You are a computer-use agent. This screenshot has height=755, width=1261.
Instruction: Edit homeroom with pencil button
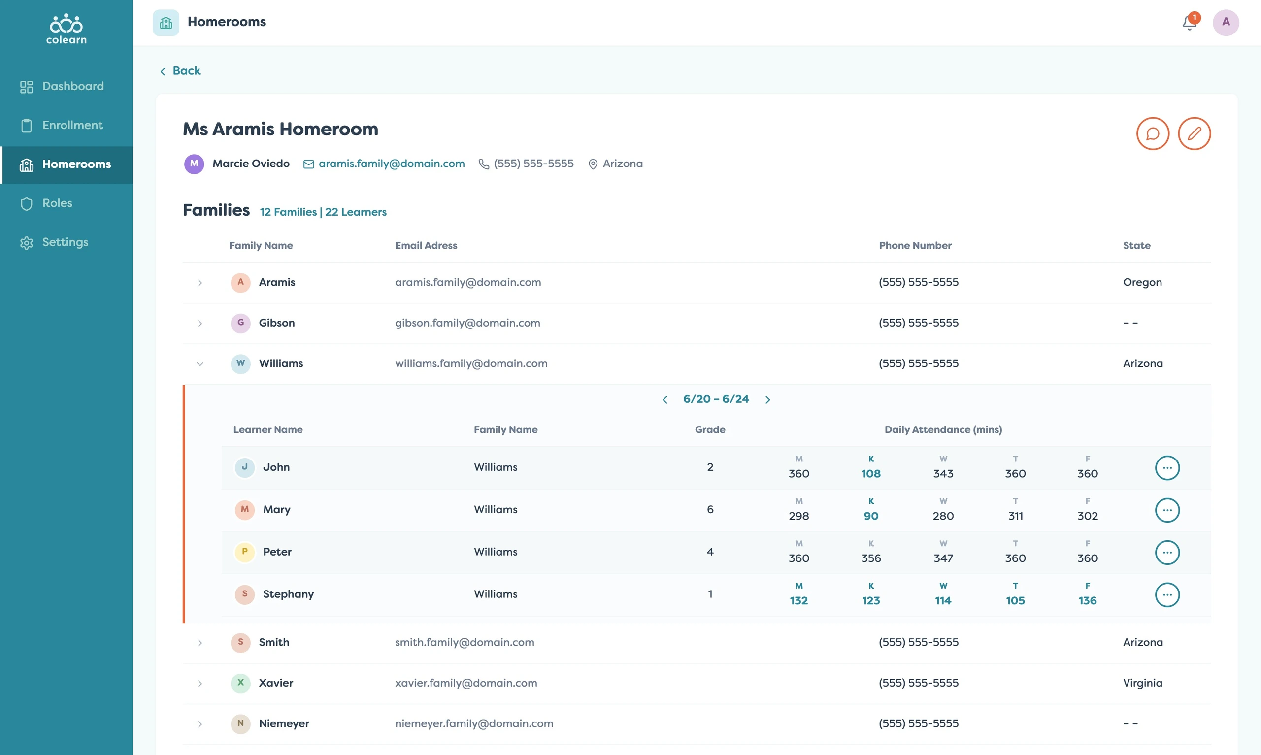click(1195, 134)
